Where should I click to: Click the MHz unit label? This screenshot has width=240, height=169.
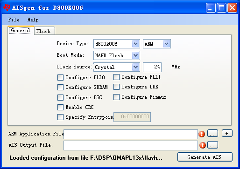click(176, 67)
